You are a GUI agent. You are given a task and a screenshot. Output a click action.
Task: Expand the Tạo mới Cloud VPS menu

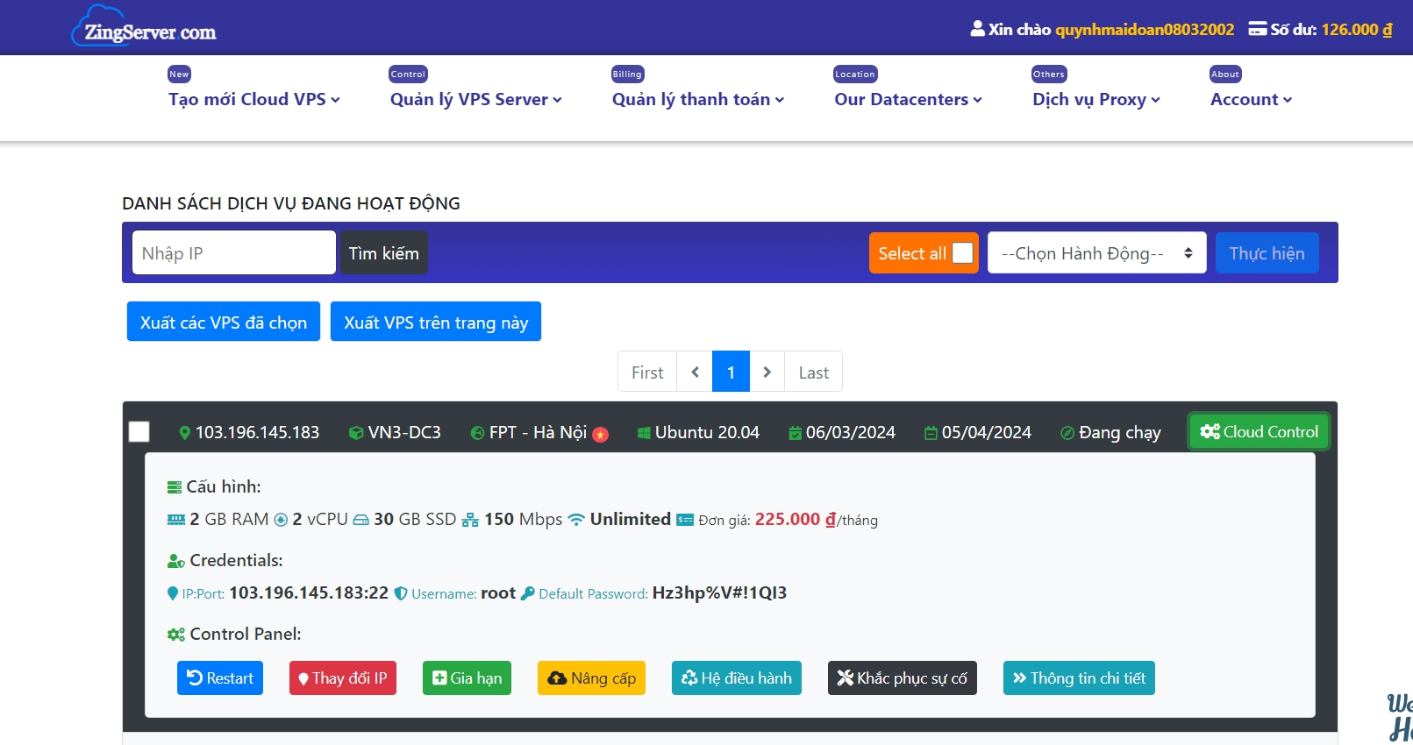point(254,100)
